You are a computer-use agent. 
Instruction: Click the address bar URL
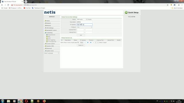(x=30, y=5)
